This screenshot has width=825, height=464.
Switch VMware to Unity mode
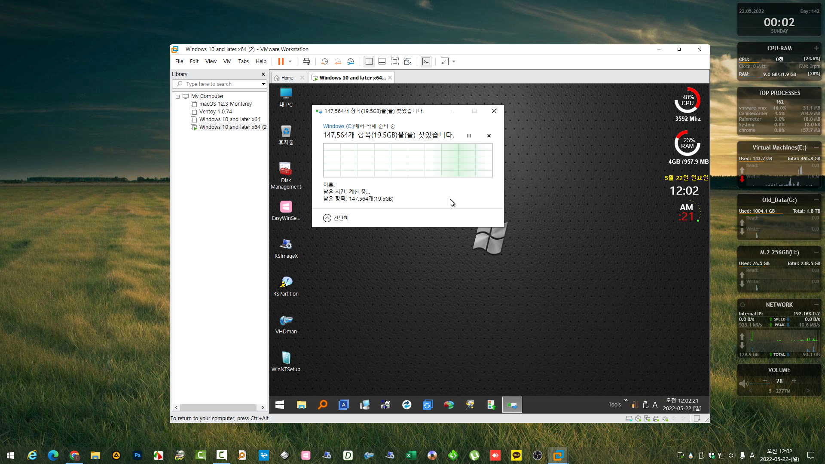(408, 61)
